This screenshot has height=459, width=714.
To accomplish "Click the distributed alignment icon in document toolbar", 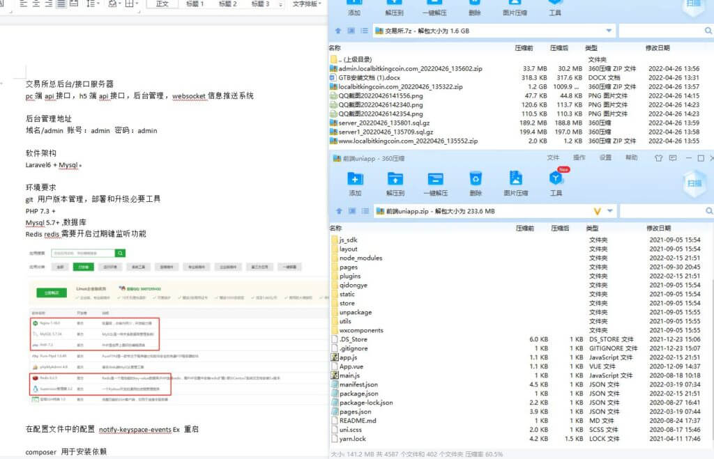I will pos(74,3).
